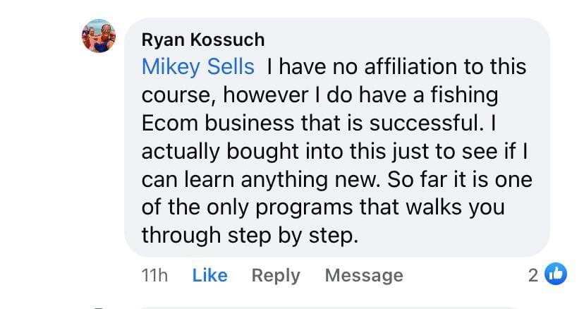Open Ryan Kossuch's profile picture
This screenshot has width=584, height=309.
98,36
